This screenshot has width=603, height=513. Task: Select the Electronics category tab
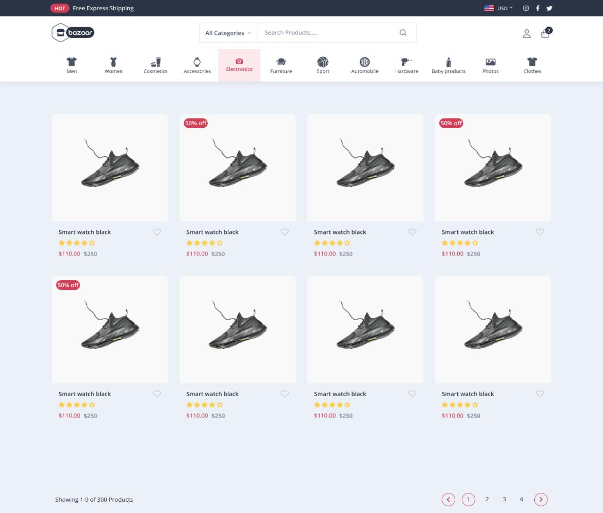tap(239, 65)
